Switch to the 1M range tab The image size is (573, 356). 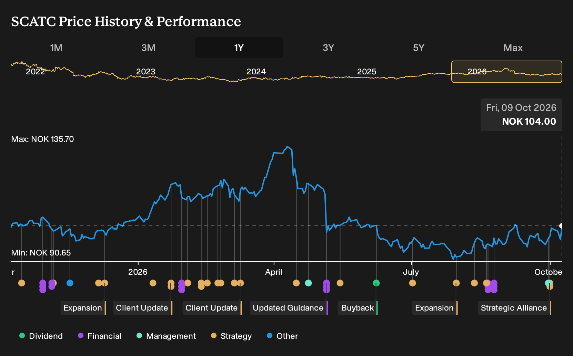point(56,48)
